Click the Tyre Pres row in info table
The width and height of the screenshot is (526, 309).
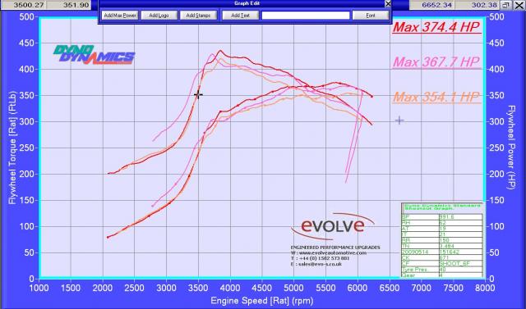(442, 270)
